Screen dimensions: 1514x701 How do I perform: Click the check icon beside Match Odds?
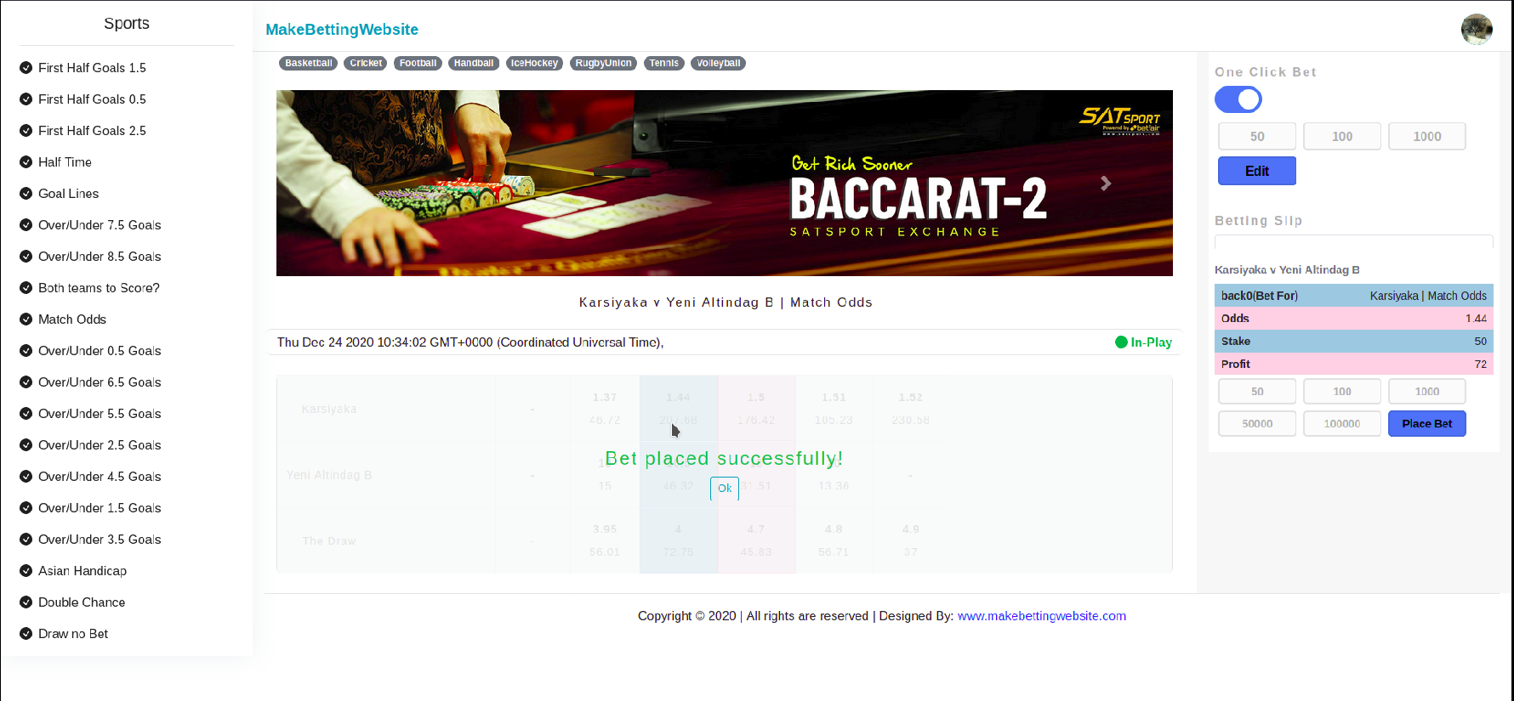coord(26,319)
